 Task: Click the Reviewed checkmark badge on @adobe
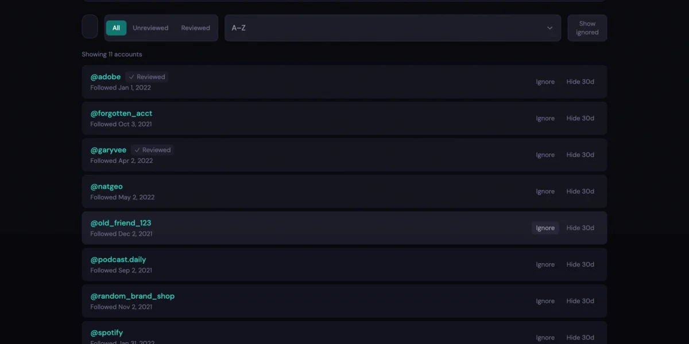147,77
